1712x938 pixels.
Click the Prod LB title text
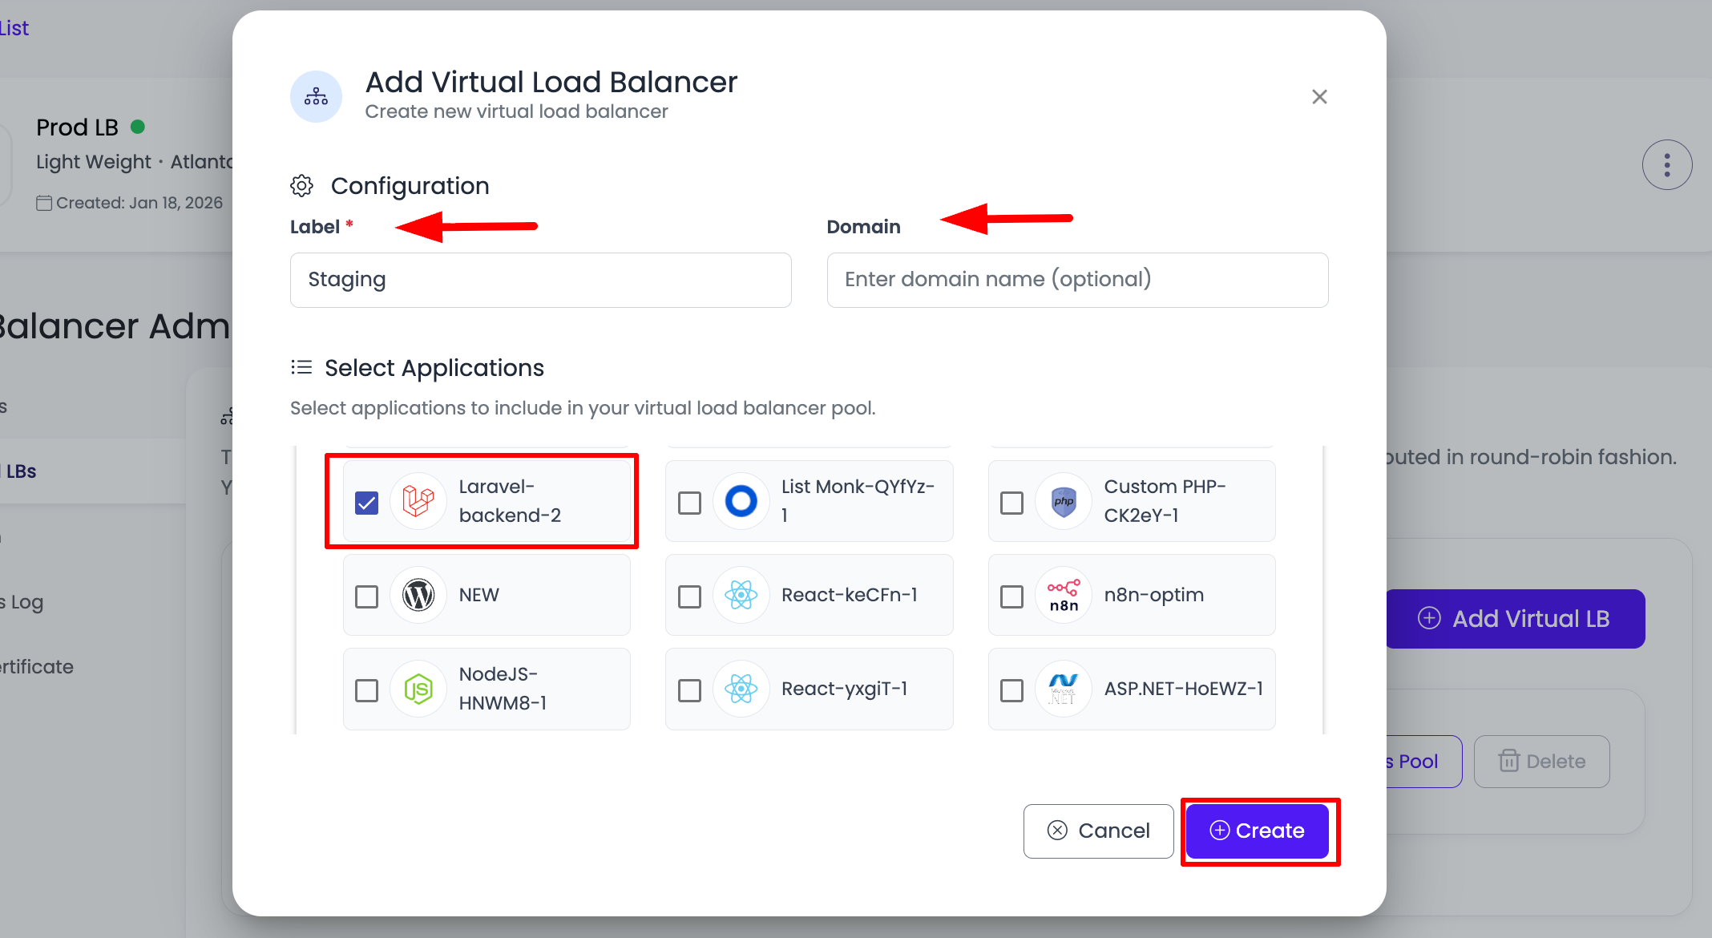click(x=77, y=127)
